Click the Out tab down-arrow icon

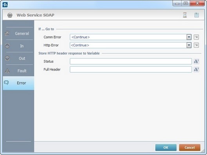(x=7, y=58)
